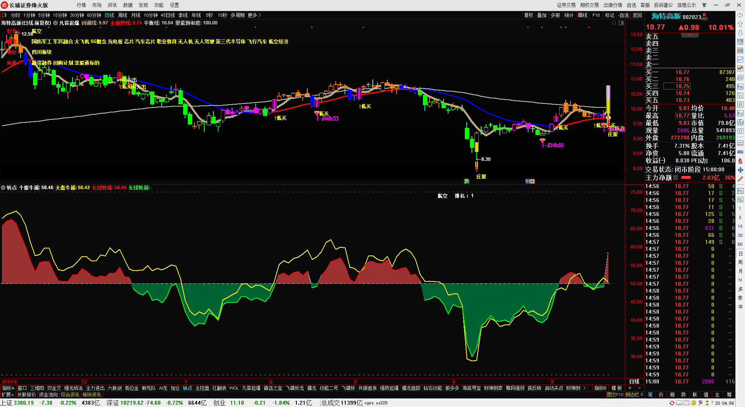The image size is (745, 407).
Task: Click the 买三 price 10.75 field
Action: [x=677, y=86]
